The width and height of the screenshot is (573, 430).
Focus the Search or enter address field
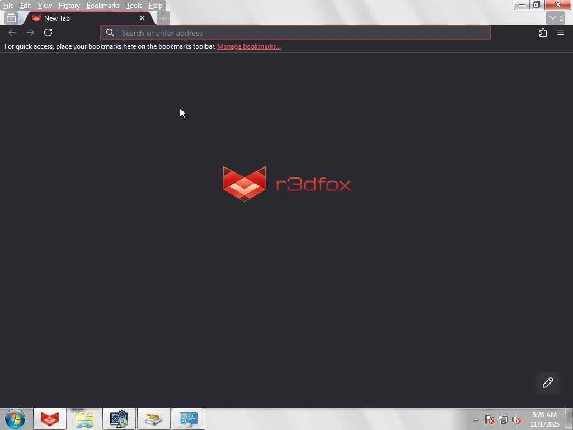pyautogui.click(x=295, y=33)
